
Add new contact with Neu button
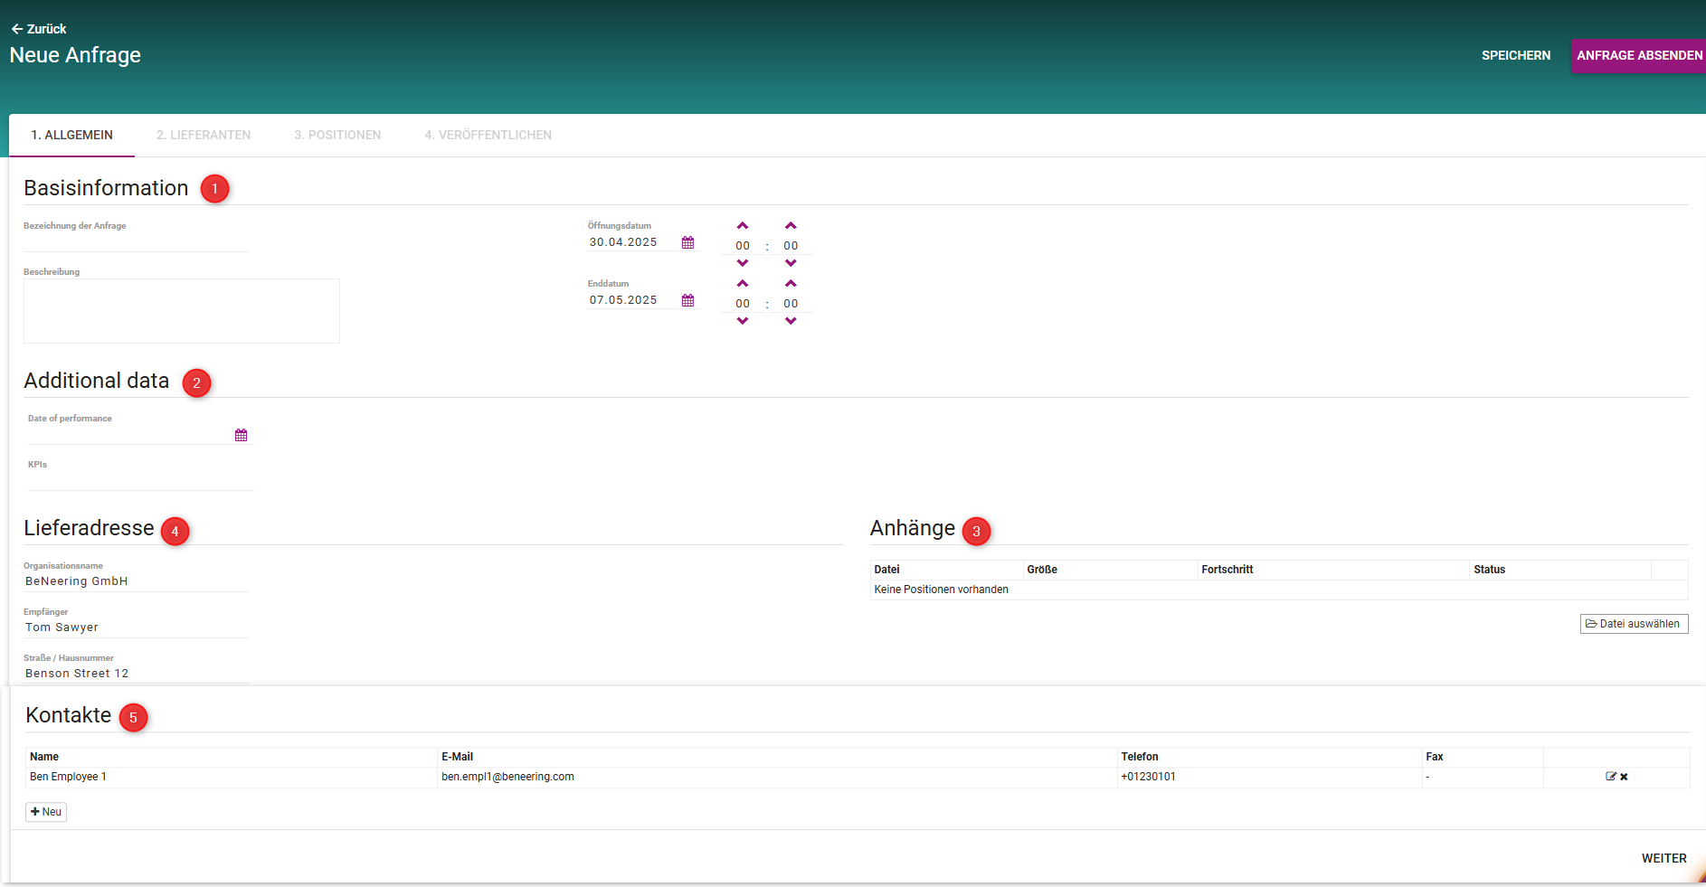click(x=46, y=812)
